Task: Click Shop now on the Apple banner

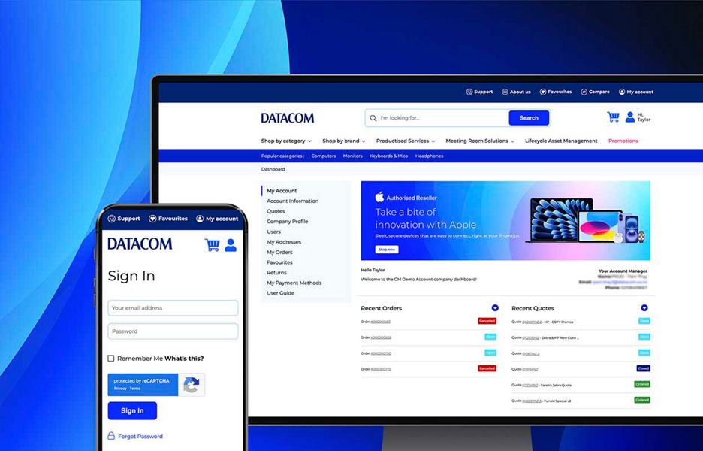Action: pyautogui.click(x=387, y=250)
